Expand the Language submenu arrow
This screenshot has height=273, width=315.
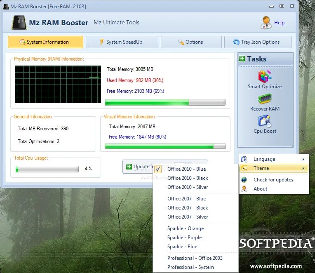tap(303, 159)
